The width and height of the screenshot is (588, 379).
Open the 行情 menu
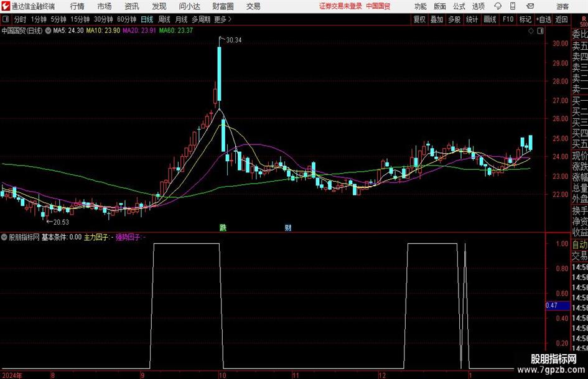(x=77, y=6)
